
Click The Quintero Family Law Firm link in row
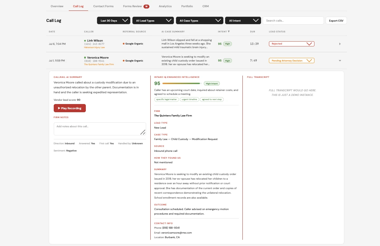click(x=99, y=64)
